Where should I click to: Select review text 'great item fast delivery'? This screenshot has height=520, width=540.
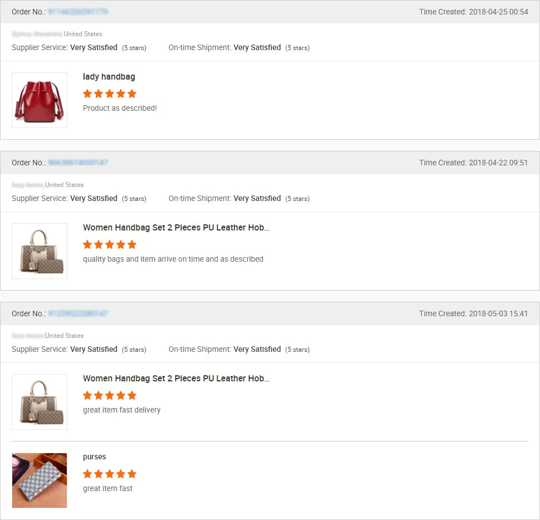click(121, 410)
